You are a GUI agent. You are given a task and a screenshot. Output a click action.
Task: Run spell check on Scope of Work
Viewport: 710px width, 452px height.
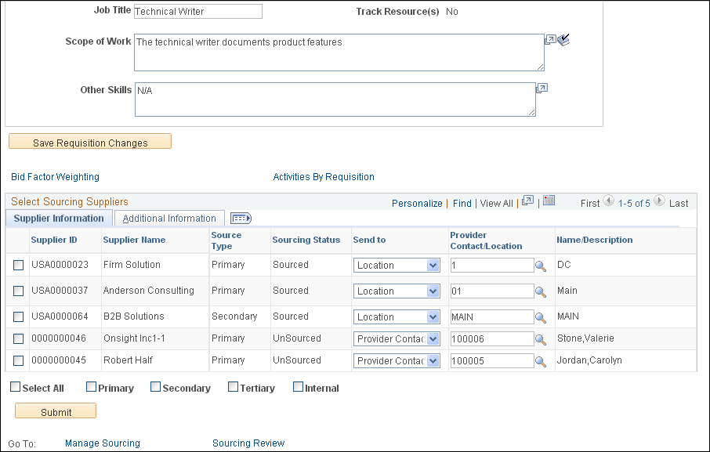coord(563,39)
